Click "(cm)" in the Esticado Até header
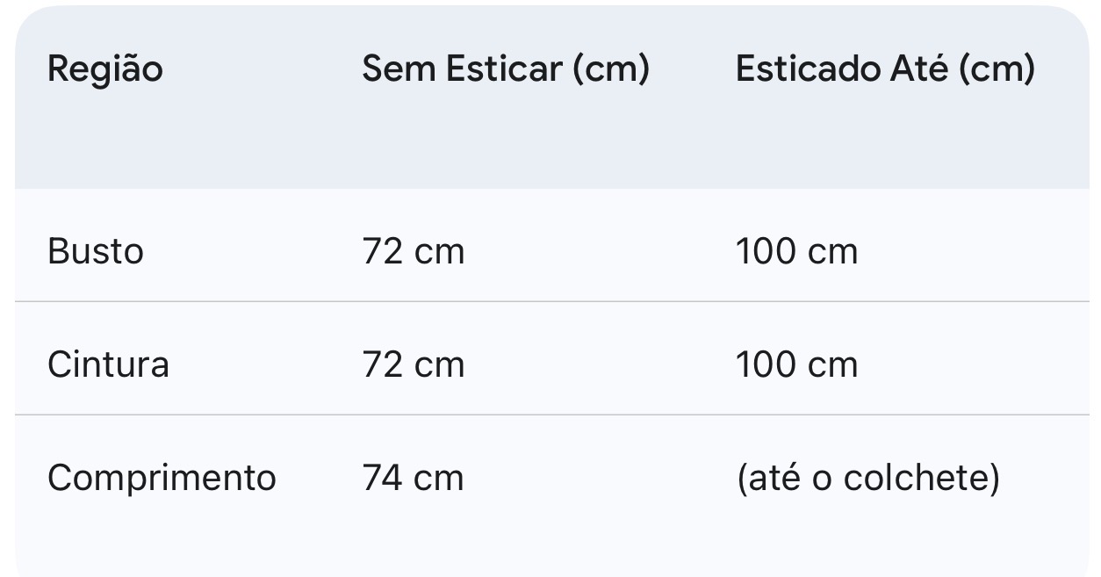Viewport: 1101px width, 577px height. tap(997, 69)
